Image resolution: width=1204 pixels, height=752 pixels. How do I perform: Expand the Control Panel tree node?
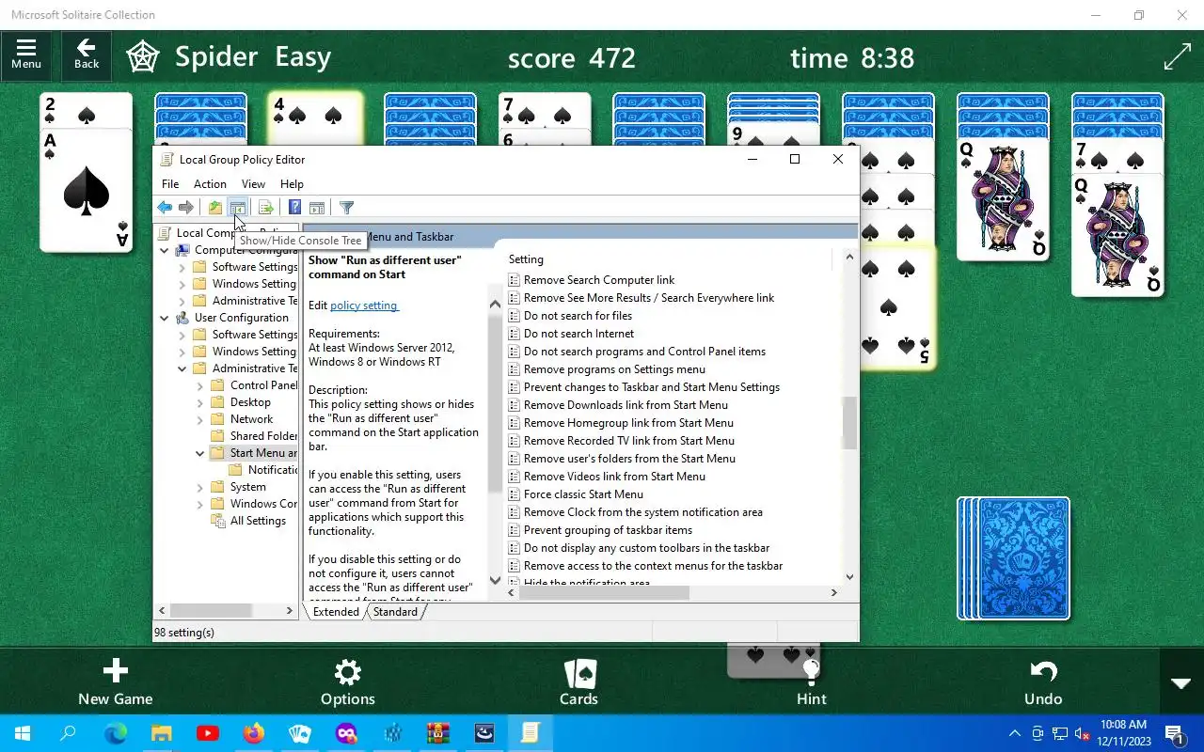tap(200, 385)
